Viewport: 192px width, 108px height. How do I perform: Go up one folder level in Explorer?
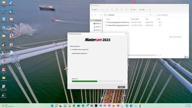click(101, 15)
